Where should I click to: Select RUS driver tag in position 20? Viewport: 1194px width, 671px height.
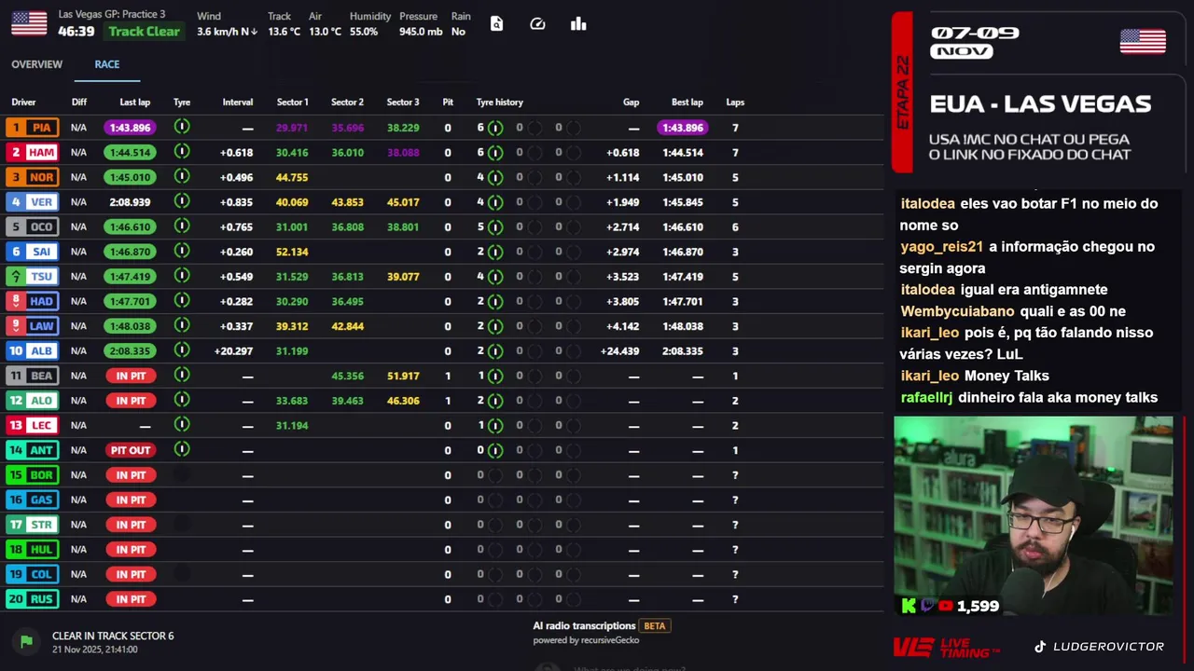(32, 598)
